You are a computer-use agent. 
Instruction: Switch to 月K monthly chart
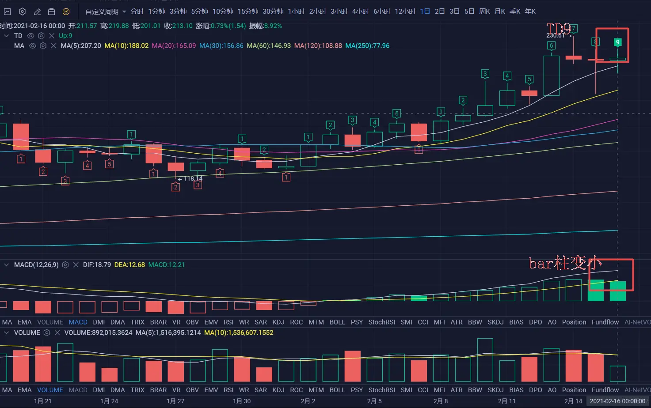(500, 11)
